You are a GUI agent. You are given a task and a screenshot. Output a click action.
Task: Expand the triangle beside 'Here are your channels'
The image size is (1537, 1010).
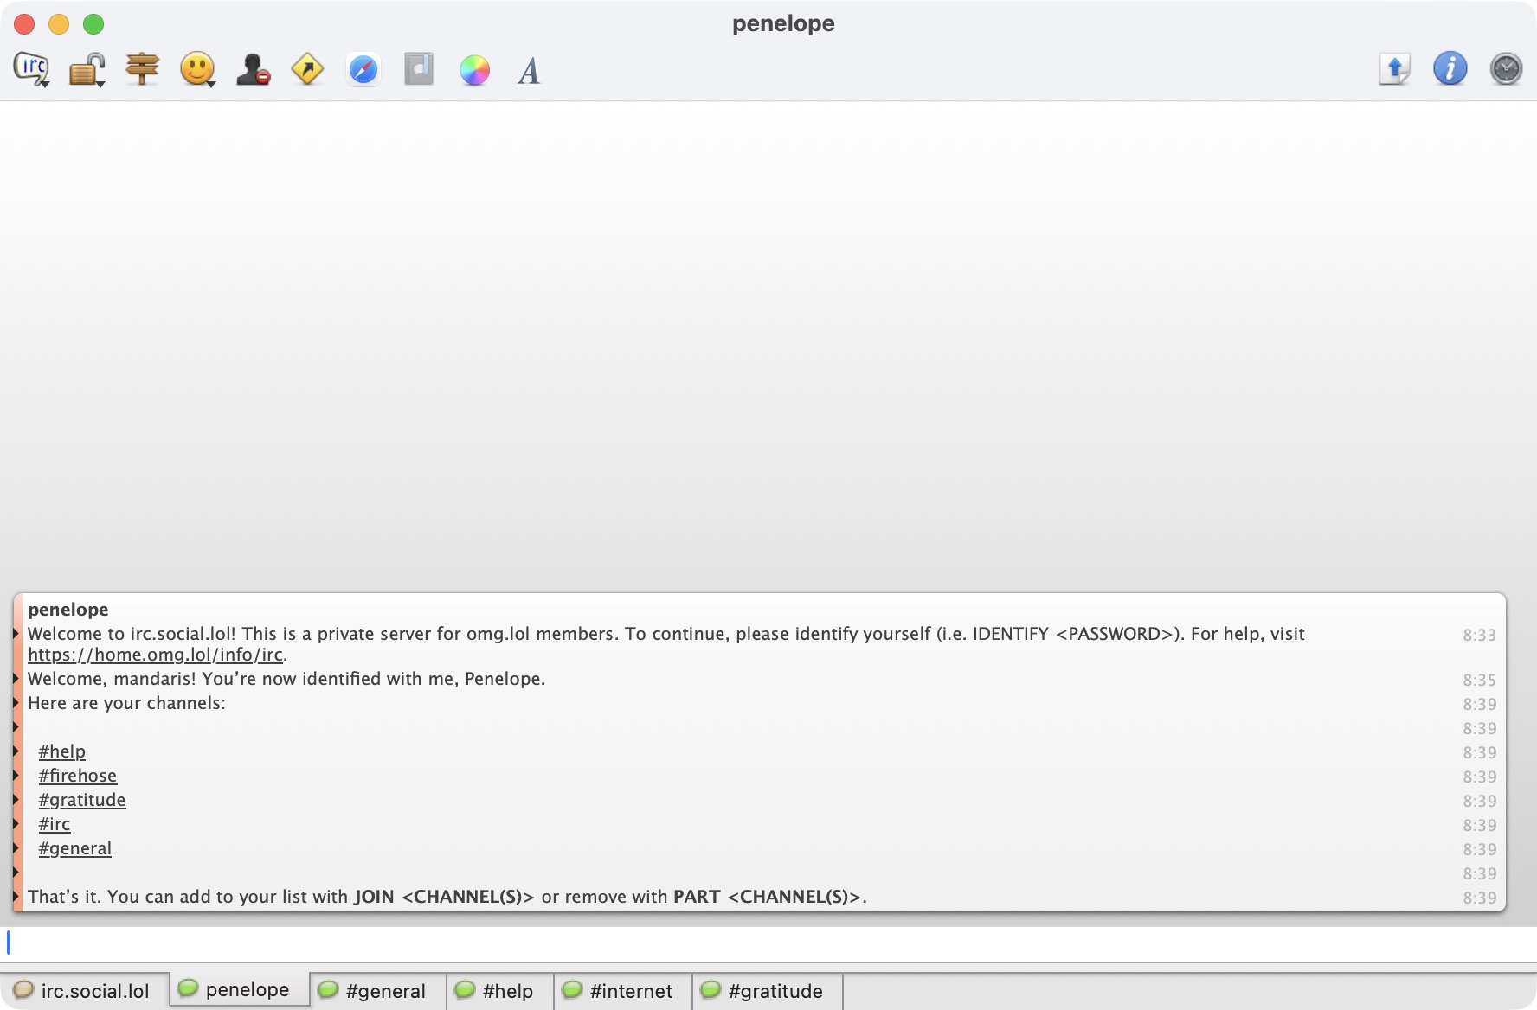pyautogui.click(x=16, y=703)
